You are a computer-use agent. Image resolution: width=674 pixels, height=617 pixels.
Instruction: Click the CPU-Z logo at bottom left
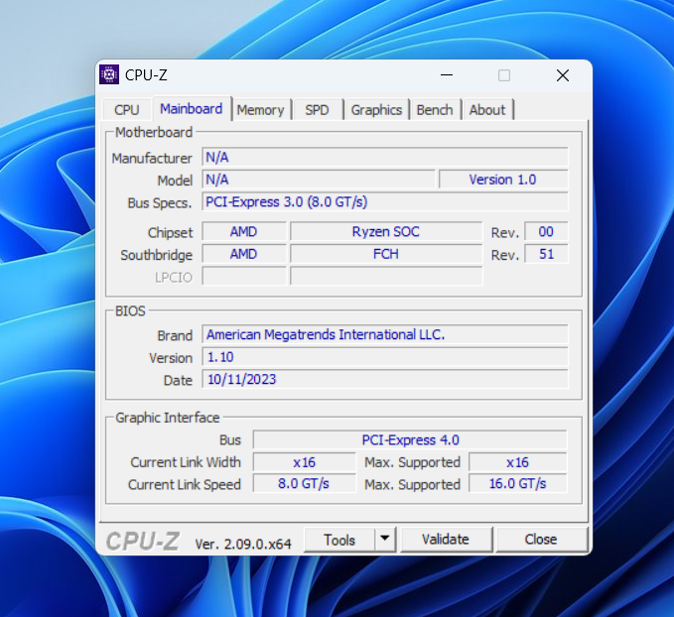tap(144, 541)
